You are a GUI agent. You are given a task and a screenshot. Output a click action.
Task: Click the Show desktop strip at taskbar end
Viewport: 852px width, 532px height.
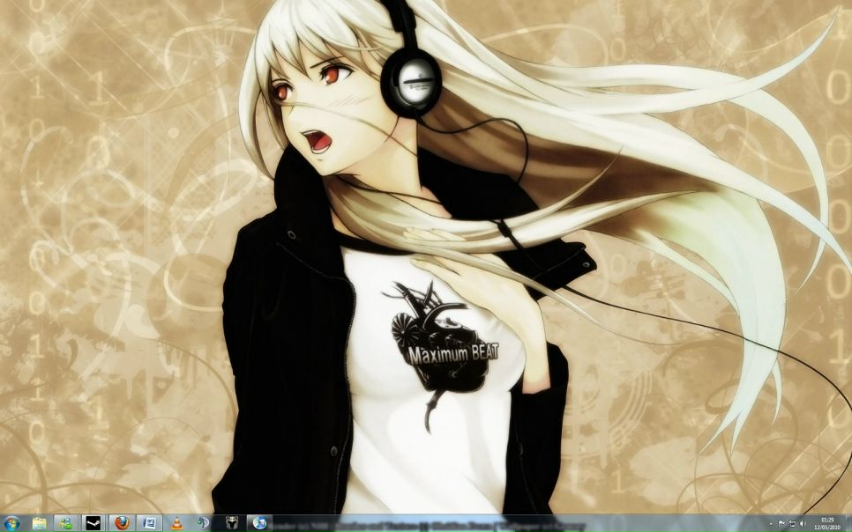[848, 523]
